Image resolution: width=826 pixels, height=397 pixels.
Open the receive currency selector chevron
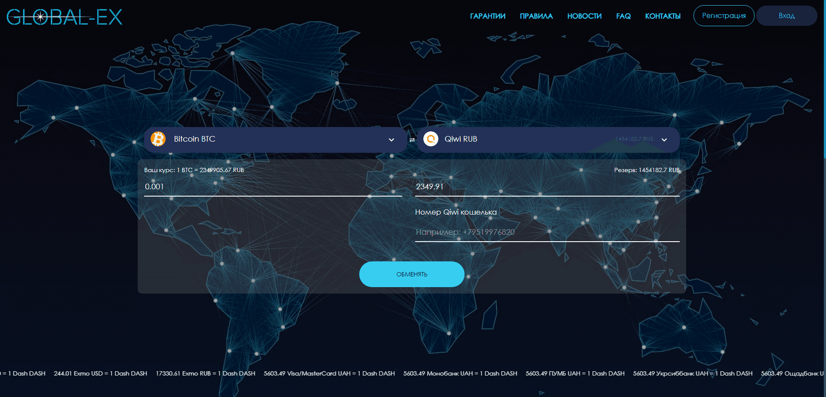pos(664,139)
